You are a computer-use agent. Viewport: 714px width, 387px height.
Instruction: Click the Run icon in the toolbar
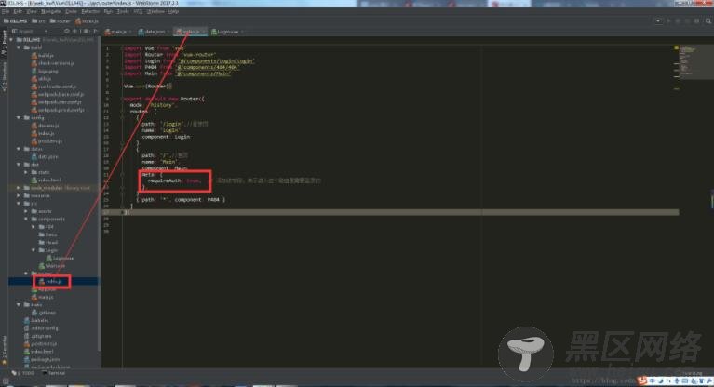[x=668, y=21]
